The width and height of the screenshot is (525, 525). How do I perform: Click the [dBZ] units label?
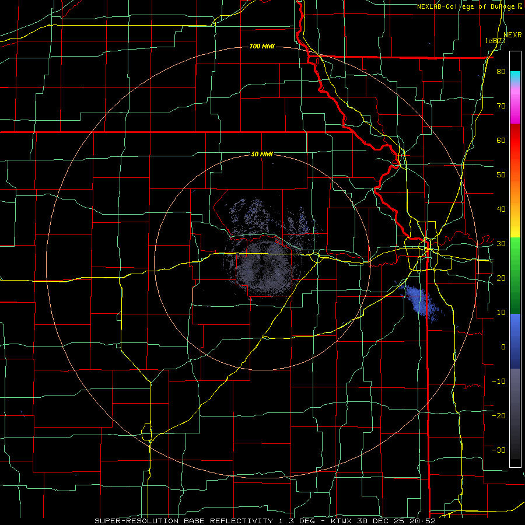click(495, 41)
